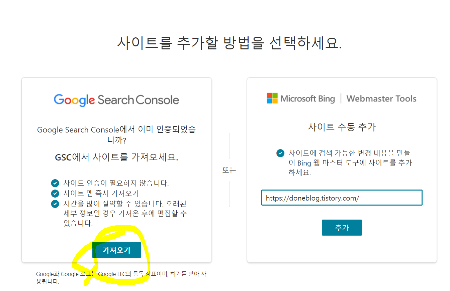Viewport: 450px width, 291px height.
Task: Click the question Google Search Console에서 이미 인증되었습니까
Action: tap(116, 135)
